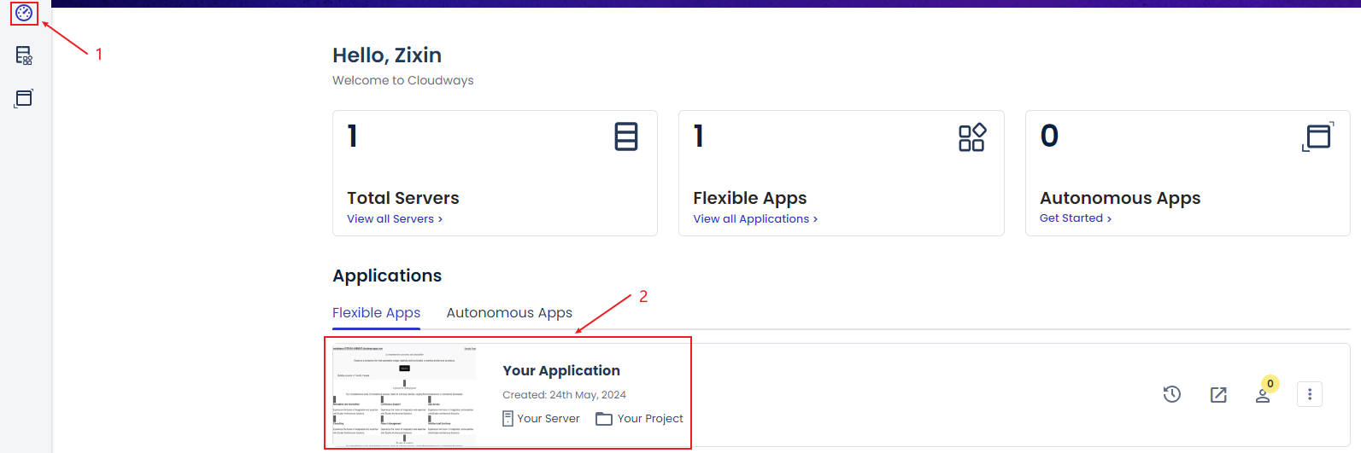
Task: Open the application preview thumbnail
Action: pos(404,394)
